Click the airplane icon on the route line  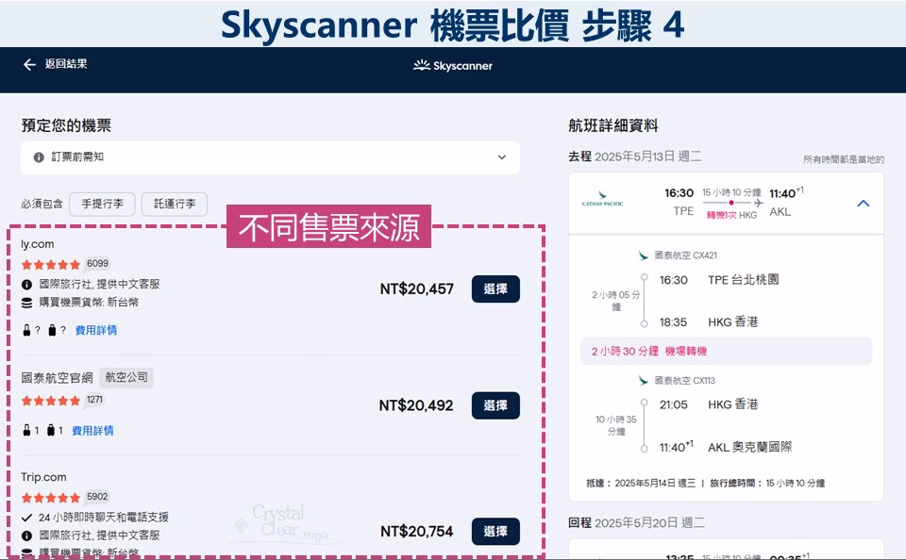[758, 203]
